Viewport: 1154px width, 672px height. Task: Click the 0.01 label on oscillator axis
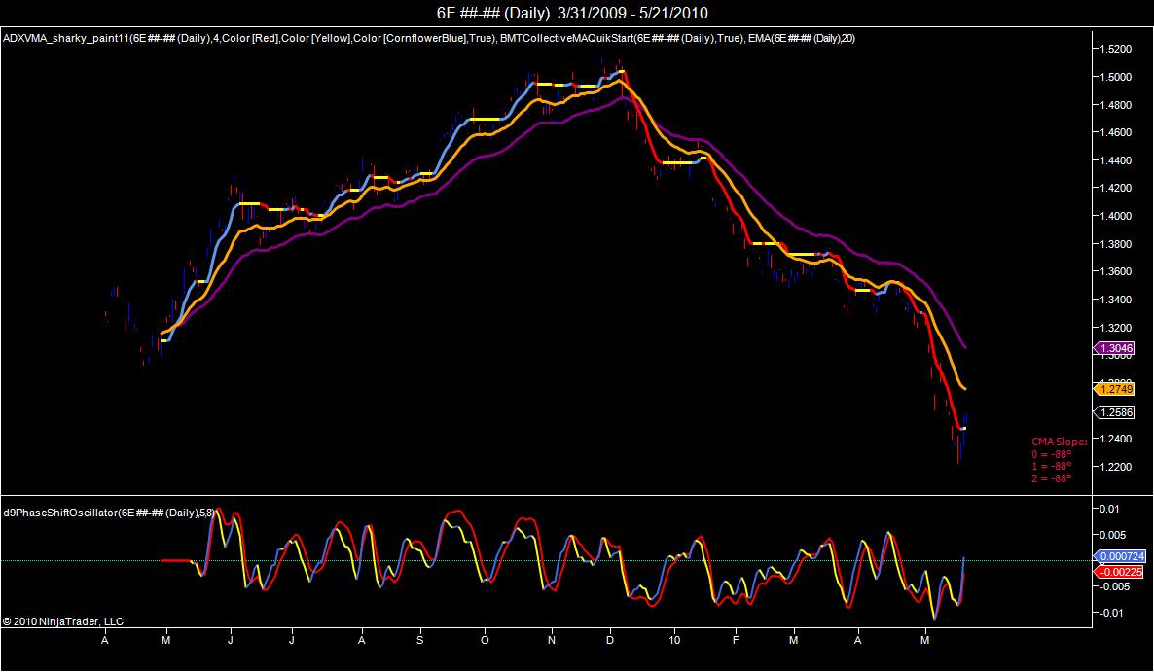point(1110,508)
